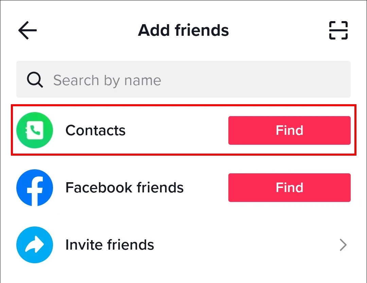Open the QR code scanner
This screenshot has width=367, height=283.
(x=338, y=30)
